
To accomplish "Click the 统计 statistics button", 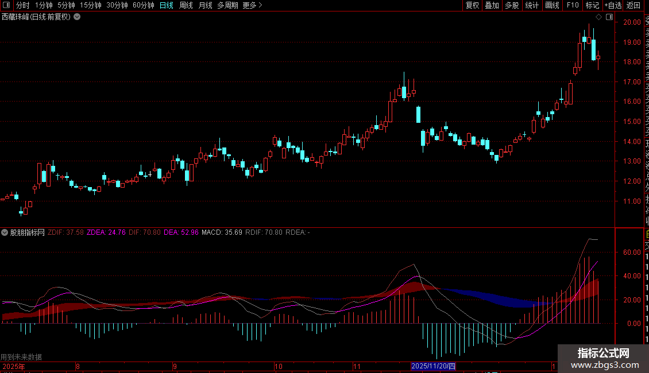I will tap(532, 5).
